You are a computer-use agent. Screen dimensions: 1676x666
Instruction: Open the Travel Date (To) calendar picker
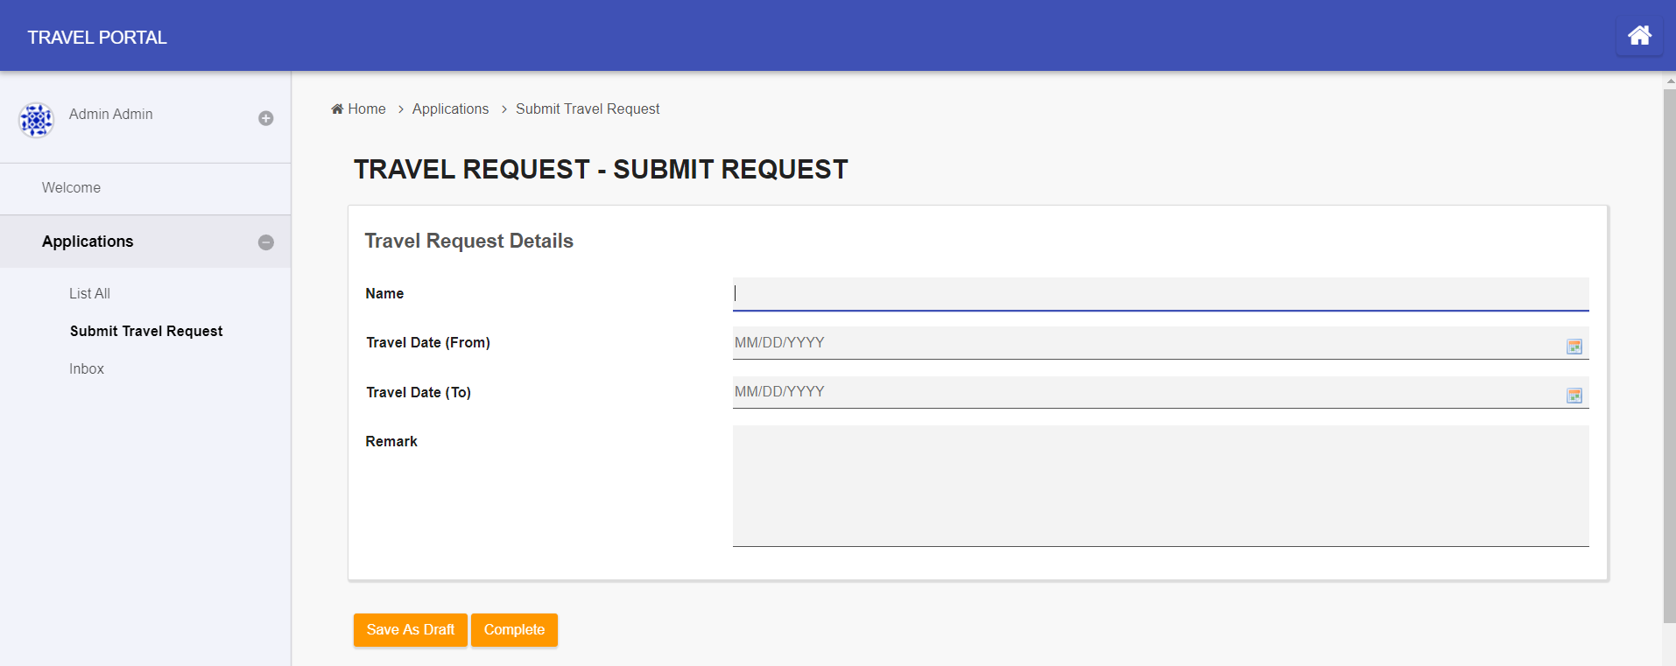point(1574,396)
